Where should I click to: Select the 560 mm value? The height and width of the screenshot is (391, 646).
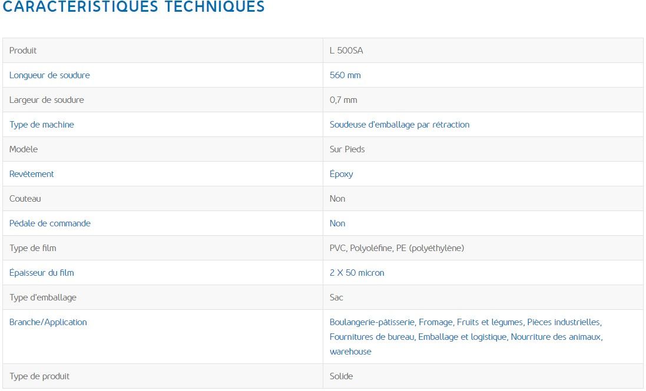click(x=345, y=75)
